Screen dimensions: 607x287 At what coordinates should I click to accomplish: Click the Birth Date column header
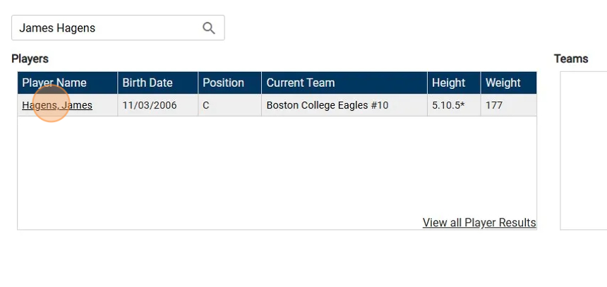148,83
